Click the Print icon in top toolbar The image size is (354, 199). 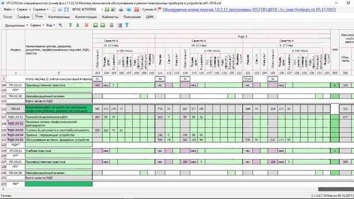[x=121, y=9]
